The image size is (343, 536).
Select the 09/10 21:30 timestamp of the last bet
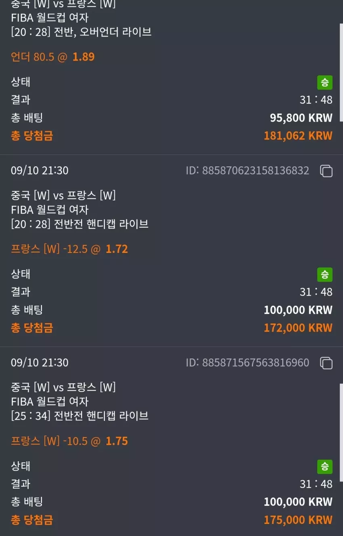point(40,362)
